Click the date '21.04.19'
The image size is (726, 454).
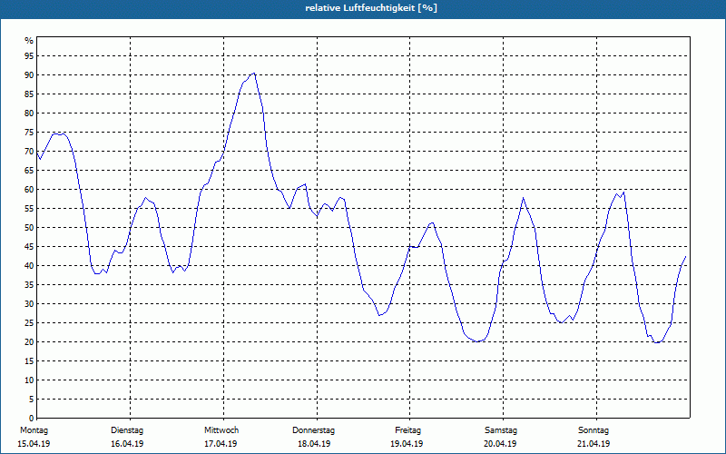594,444
